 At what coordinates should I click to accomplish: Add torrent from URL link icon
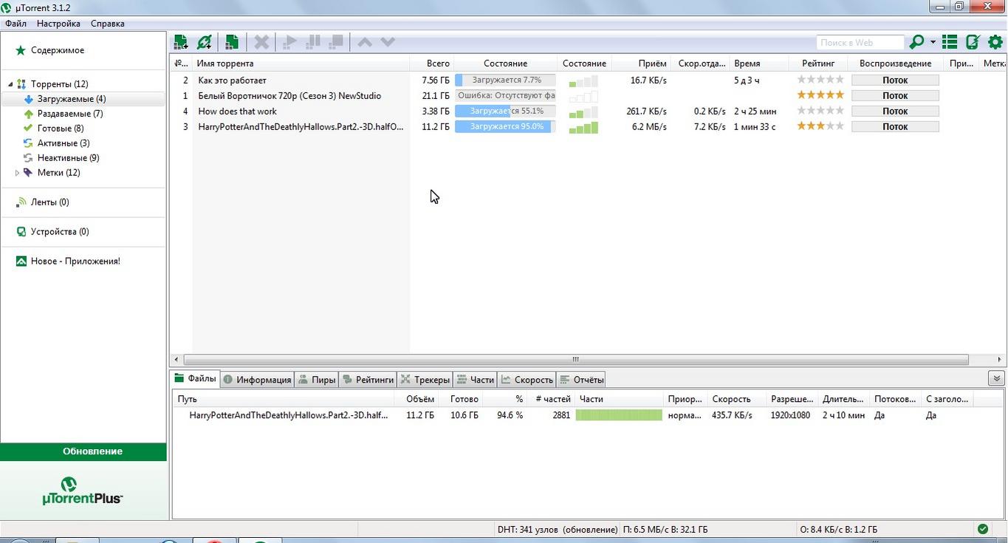click(205, 42)
